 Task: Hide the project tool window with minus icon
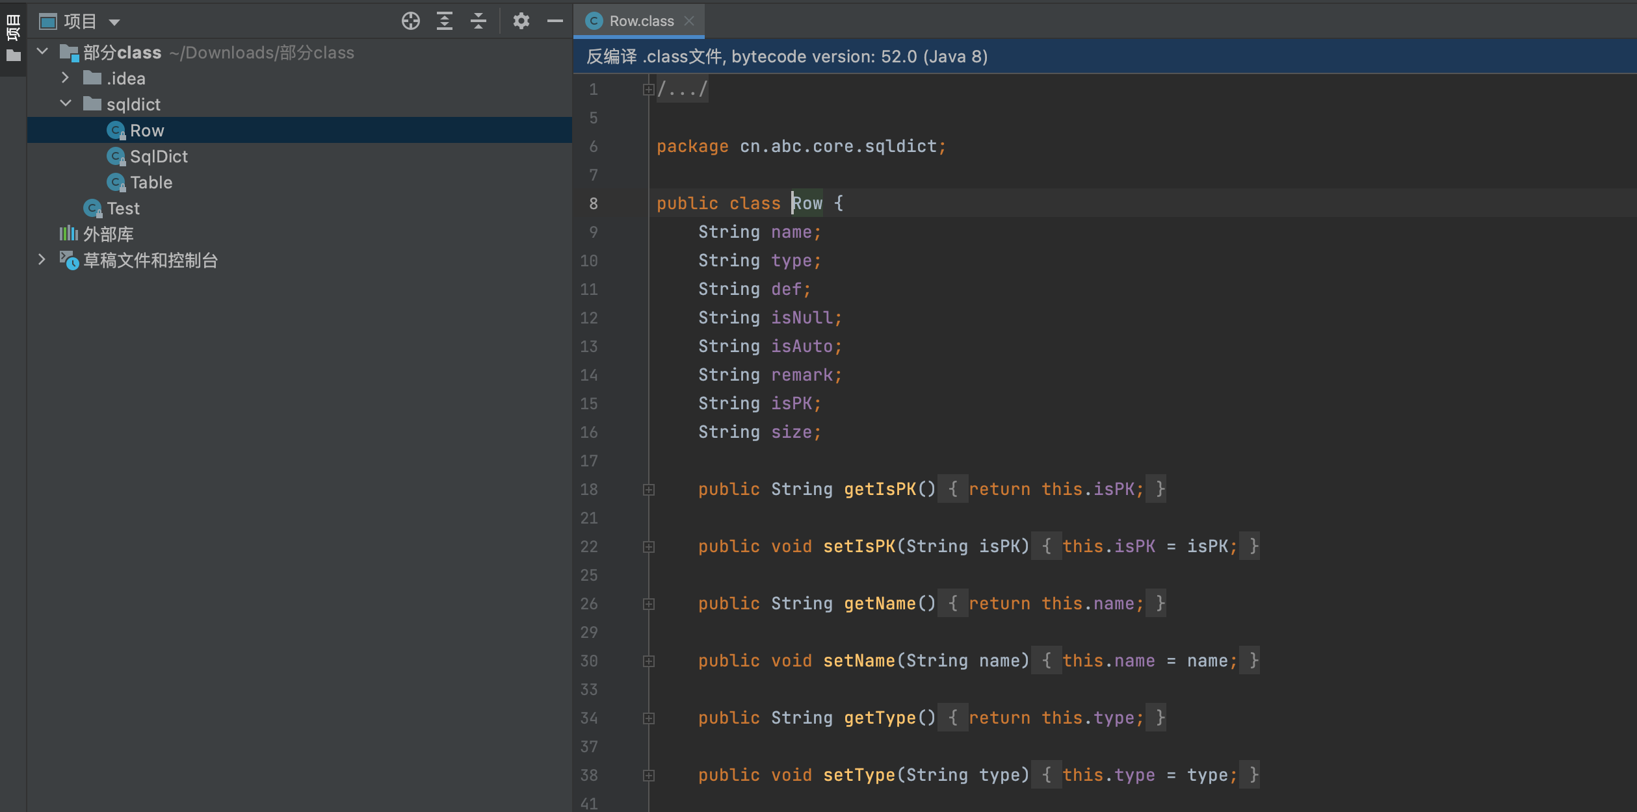pos(555,21)
